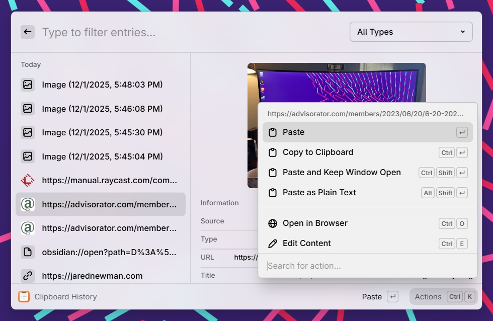
Task: Choose Paste as Plain Text
Action: coord(319,192)
